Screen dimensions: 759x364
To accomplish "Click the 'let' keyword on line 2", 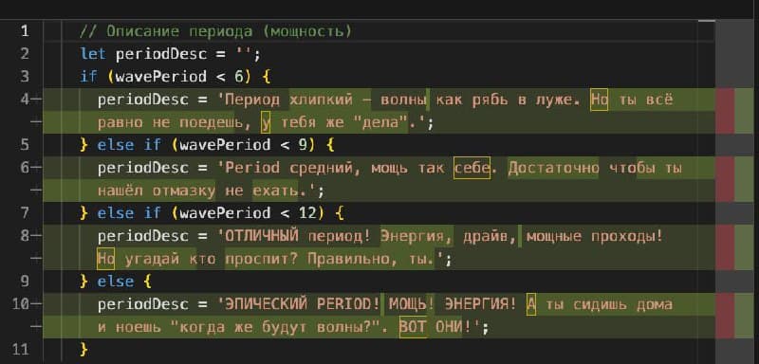I will (93, 54).
